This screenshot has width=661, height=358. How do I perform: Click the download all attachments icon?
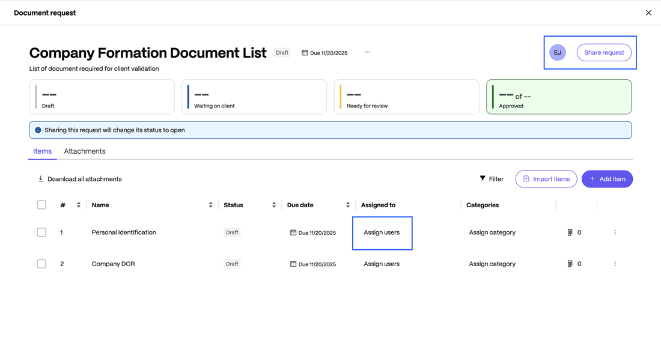pos(40,178)
